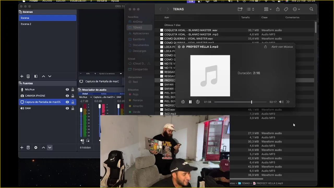This screenshot has height=188, width=334.
Task: Hide Mic/Aux source with eye icon
Action: (67, 90)
